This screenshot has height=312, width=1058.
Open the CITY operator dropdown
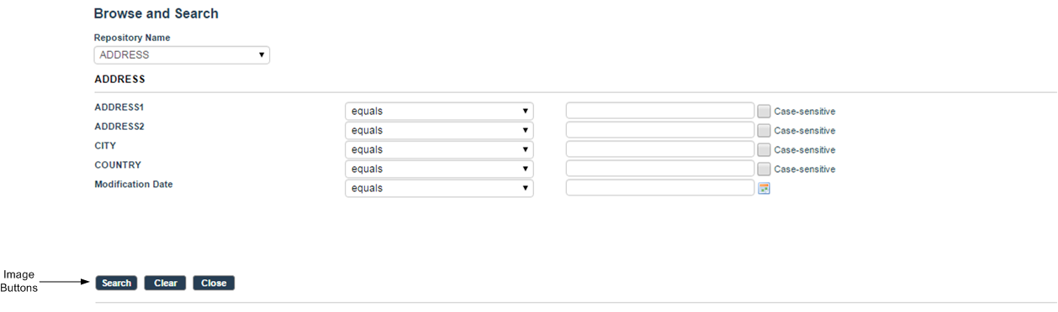(439, 149)
